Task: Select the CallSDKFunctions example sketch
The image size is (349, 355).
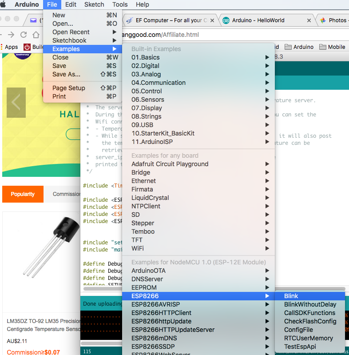Action: coord(310,313)
